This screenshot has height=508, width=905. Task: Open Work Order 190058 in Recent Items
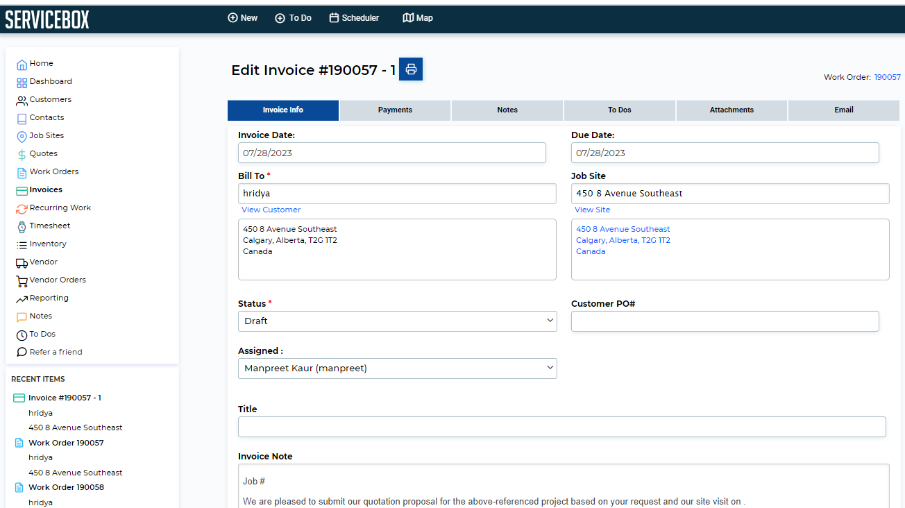coord(66,487)
